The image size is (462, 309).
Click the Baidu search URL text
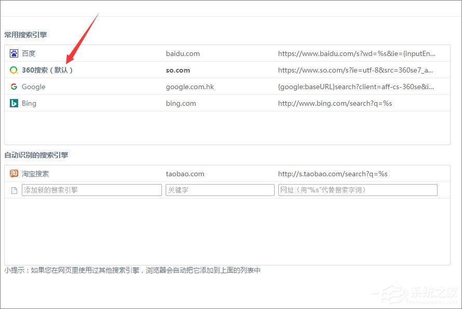[357, 53]
